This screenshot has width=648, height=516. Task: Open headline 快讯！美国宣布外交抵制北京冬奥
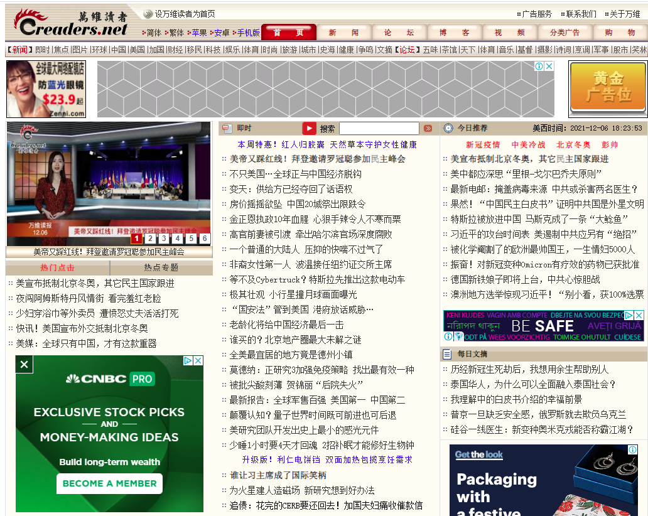pyautogui.click(x=82, y=328)
